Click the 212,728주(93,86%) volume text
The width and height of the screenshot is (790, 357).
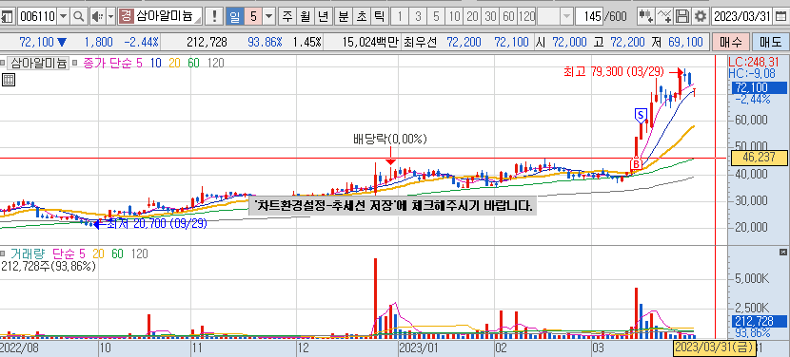point(49,267)
